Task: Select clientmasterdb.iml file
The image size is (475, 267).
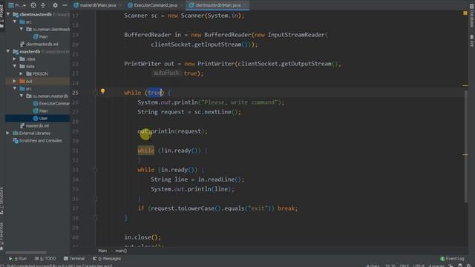Action: pos(39,44)
